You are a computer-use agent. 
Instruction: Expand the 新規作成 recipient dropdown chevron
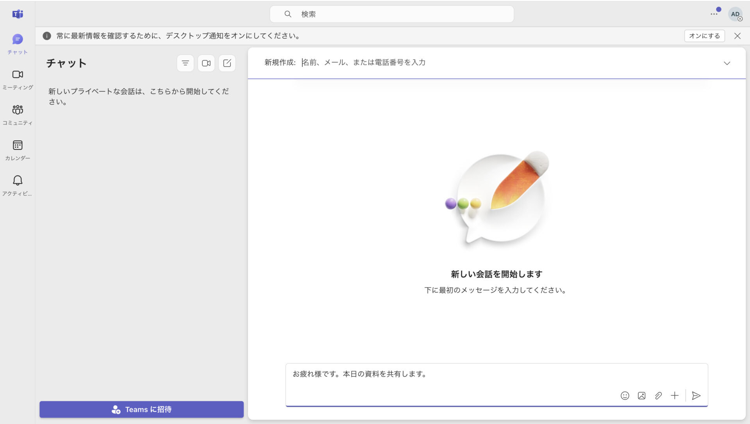pos(727,63)
